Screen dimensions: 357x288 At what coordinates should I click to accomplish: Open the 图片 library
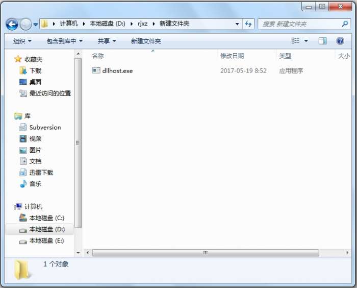pyautogui.click(x=35, y=150)
